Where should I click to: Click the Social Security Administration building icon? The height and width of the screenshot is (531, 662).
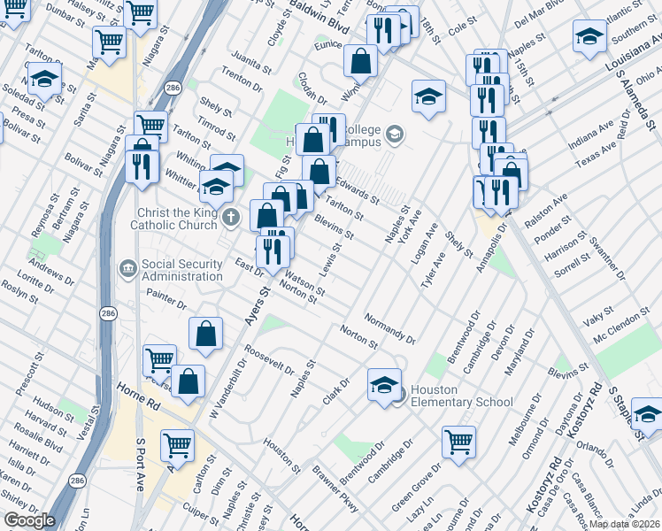[x=127, y=267]
